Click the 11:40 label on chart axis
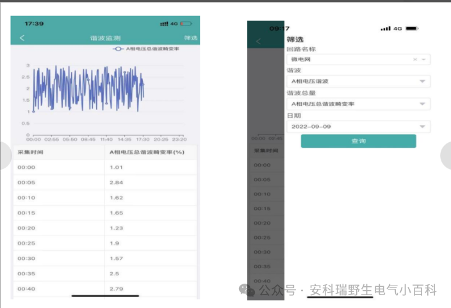This screenshot has width=451, height=308. tap(106, 140)
